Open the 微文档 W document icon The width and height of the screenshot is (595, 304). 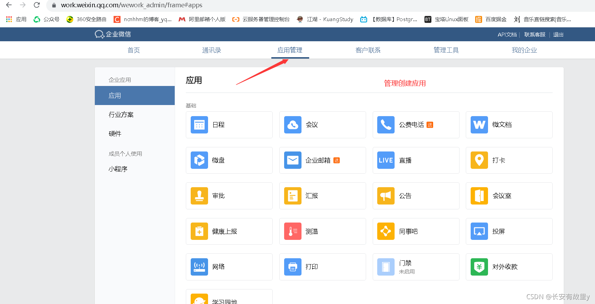[479, 125]
